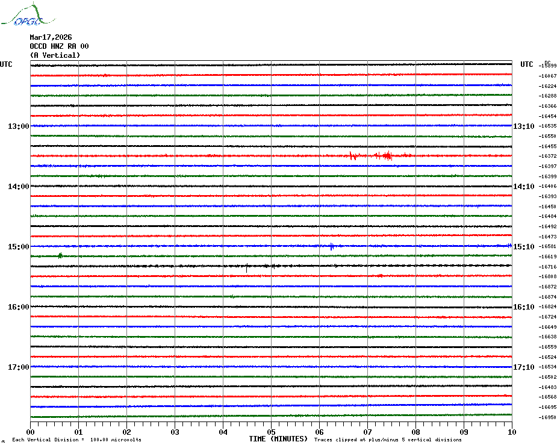The image size is (560, 448).
Task: Click the 05 tick on the minutes axis
Action: [x=271, y=432]
